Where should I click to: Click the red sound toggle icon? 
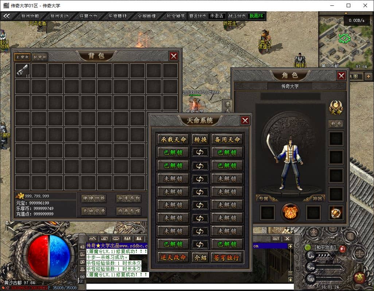tap(343, 249)
